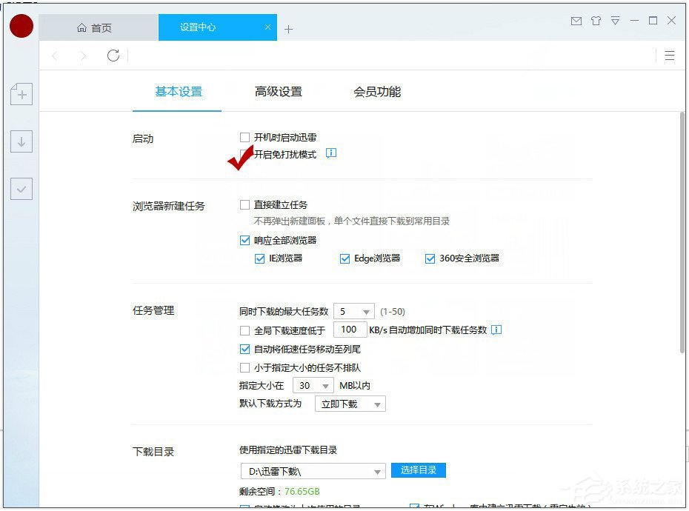The height and width of the screenshot is (511, 689).
Task: Open the default download method dropdown
Action: click(x=350, y=404)
